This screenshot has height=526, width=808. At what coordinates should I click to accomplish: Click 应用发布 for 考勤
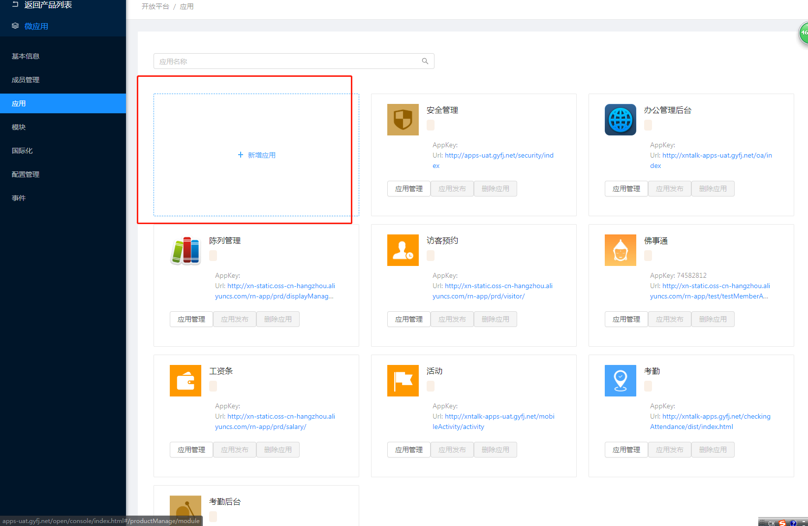pos(670,450)
